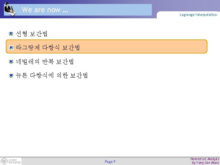
Task: Select the highlighted 라그랑제 다항식 보간법 item
Action: [x=107, y=46]
